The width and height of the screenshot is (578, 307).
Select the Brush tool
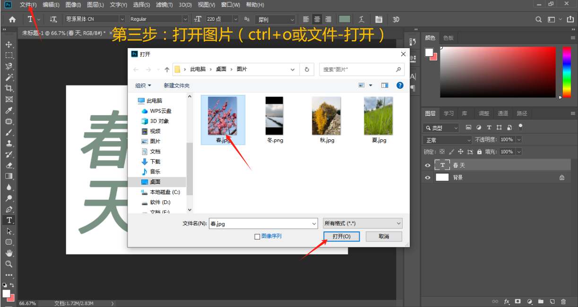point(9,132)
